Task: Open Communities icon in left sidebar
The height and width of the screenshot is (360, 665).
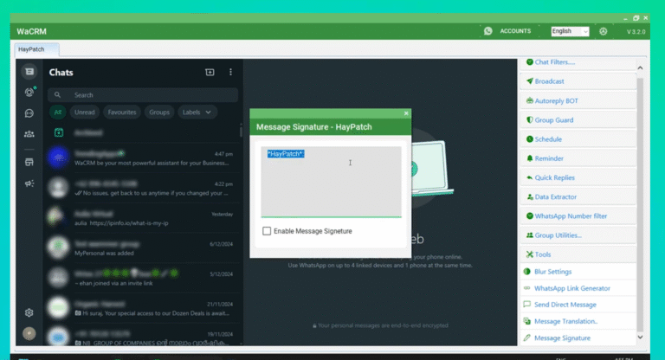Action: 29,133
